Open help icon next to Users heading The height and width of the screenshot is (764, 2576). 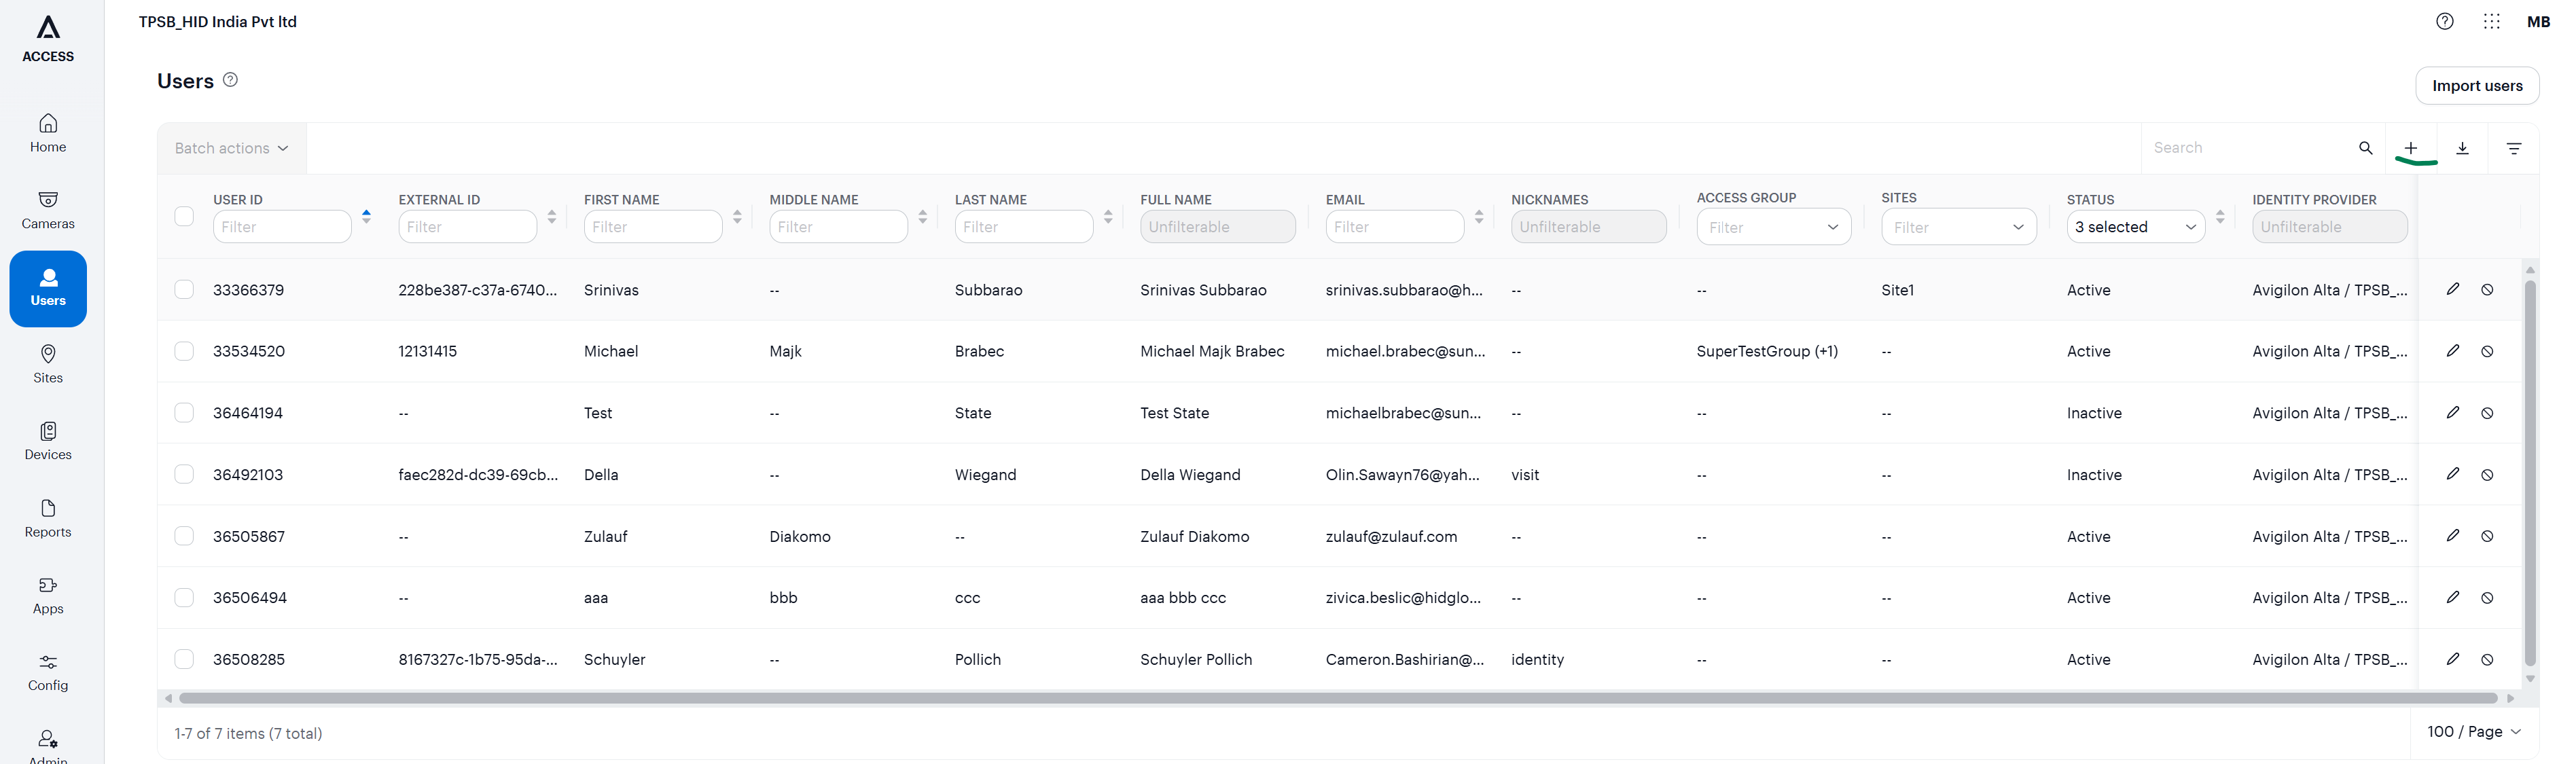click(230, 80)
